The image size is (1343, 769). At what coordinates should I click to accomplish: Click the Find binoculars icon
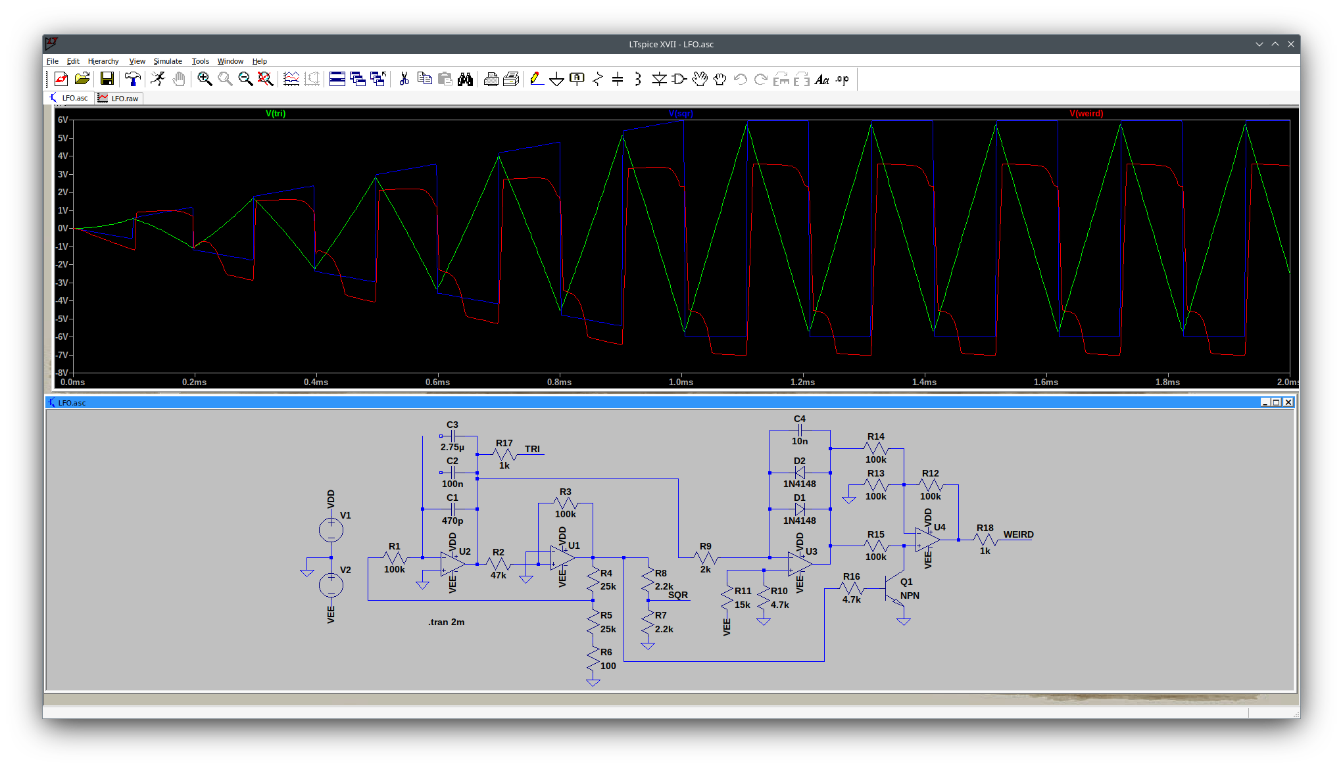[466, 79]
